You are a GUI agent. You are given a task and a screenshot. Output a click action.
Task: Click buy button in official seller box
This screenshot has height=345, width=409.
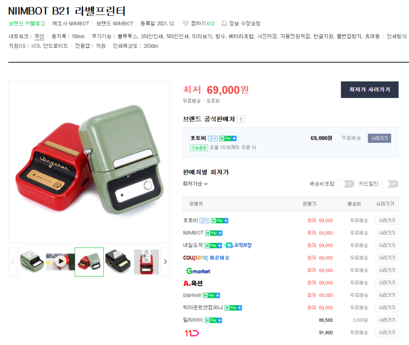pos(379,138)
